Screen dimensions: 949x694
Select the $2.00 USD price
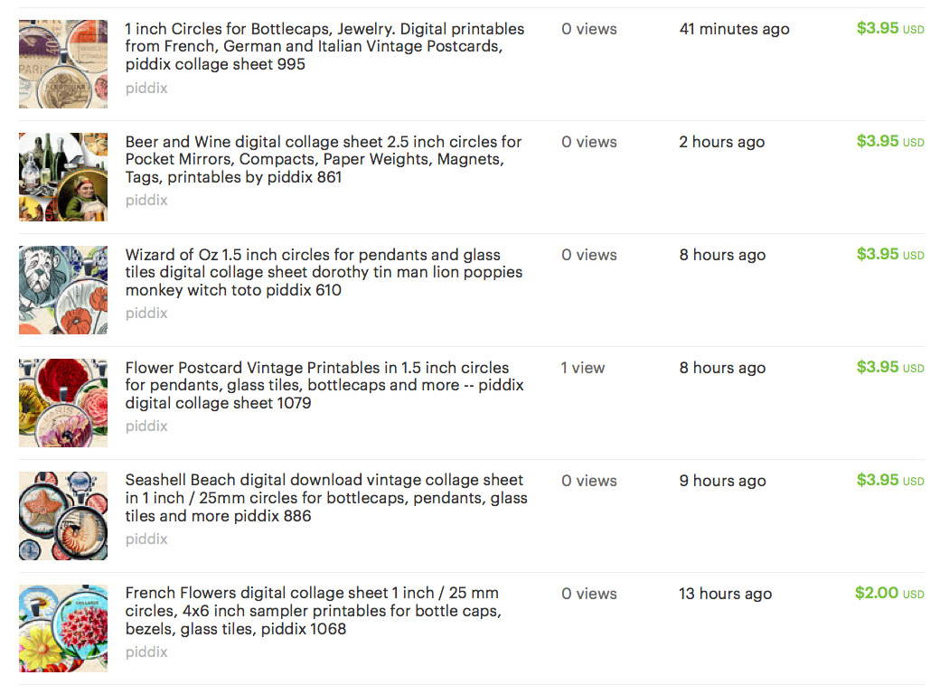click(x=889, y=593)
